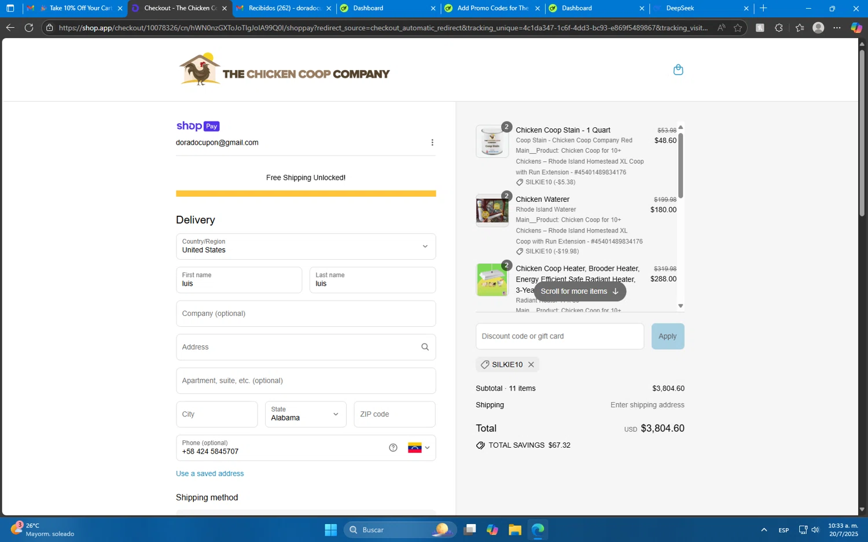Viewport: 868px width, 542px height.
Task: Click the phone field help question-mark icon
Action: pyautogui.click(x=393, y=448)
